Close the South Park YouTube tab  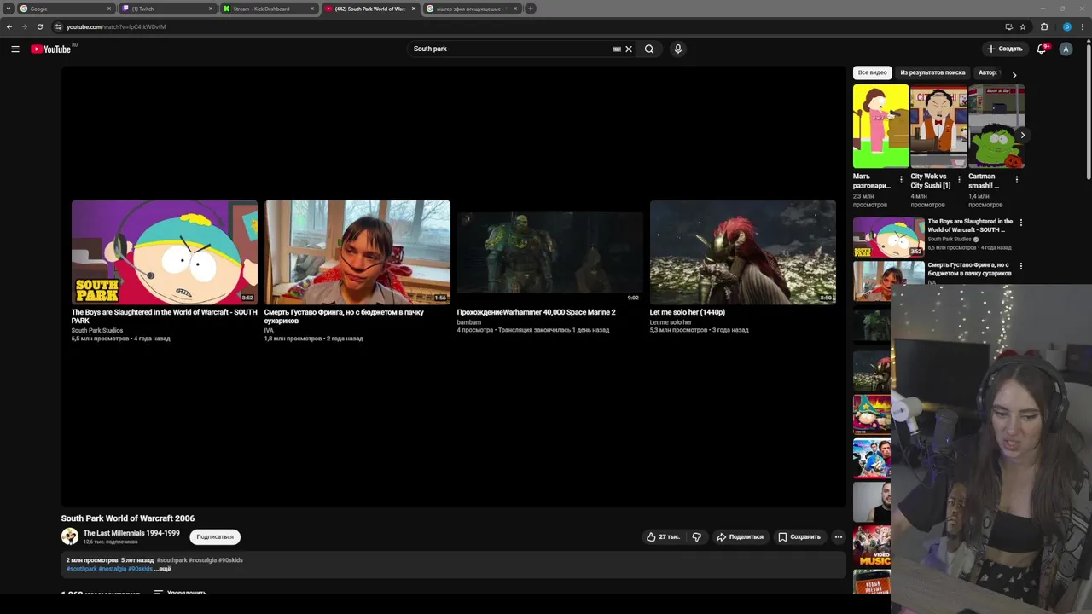point(414,9)
